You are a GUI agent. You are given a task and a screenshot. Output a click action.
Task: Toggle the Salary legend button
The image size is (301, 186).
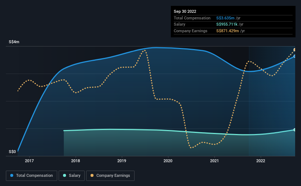pyautogui.click(x=71, y=176)
